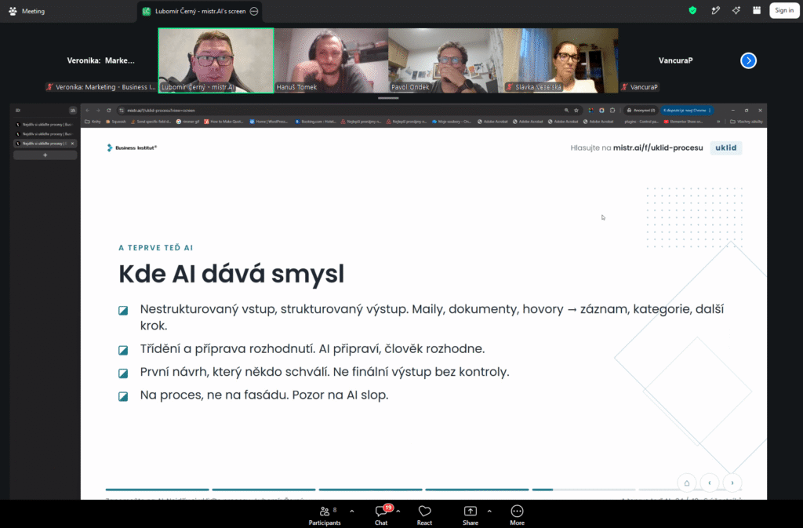The image size is (803, 528).
Task: Select Slávka Veselská's video thumbnail
Action: pos(560,60)
